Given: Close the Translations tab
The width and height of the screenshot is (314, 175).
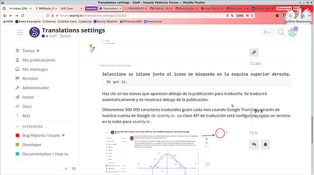Looking at the screenshot, I should (120, 9).
